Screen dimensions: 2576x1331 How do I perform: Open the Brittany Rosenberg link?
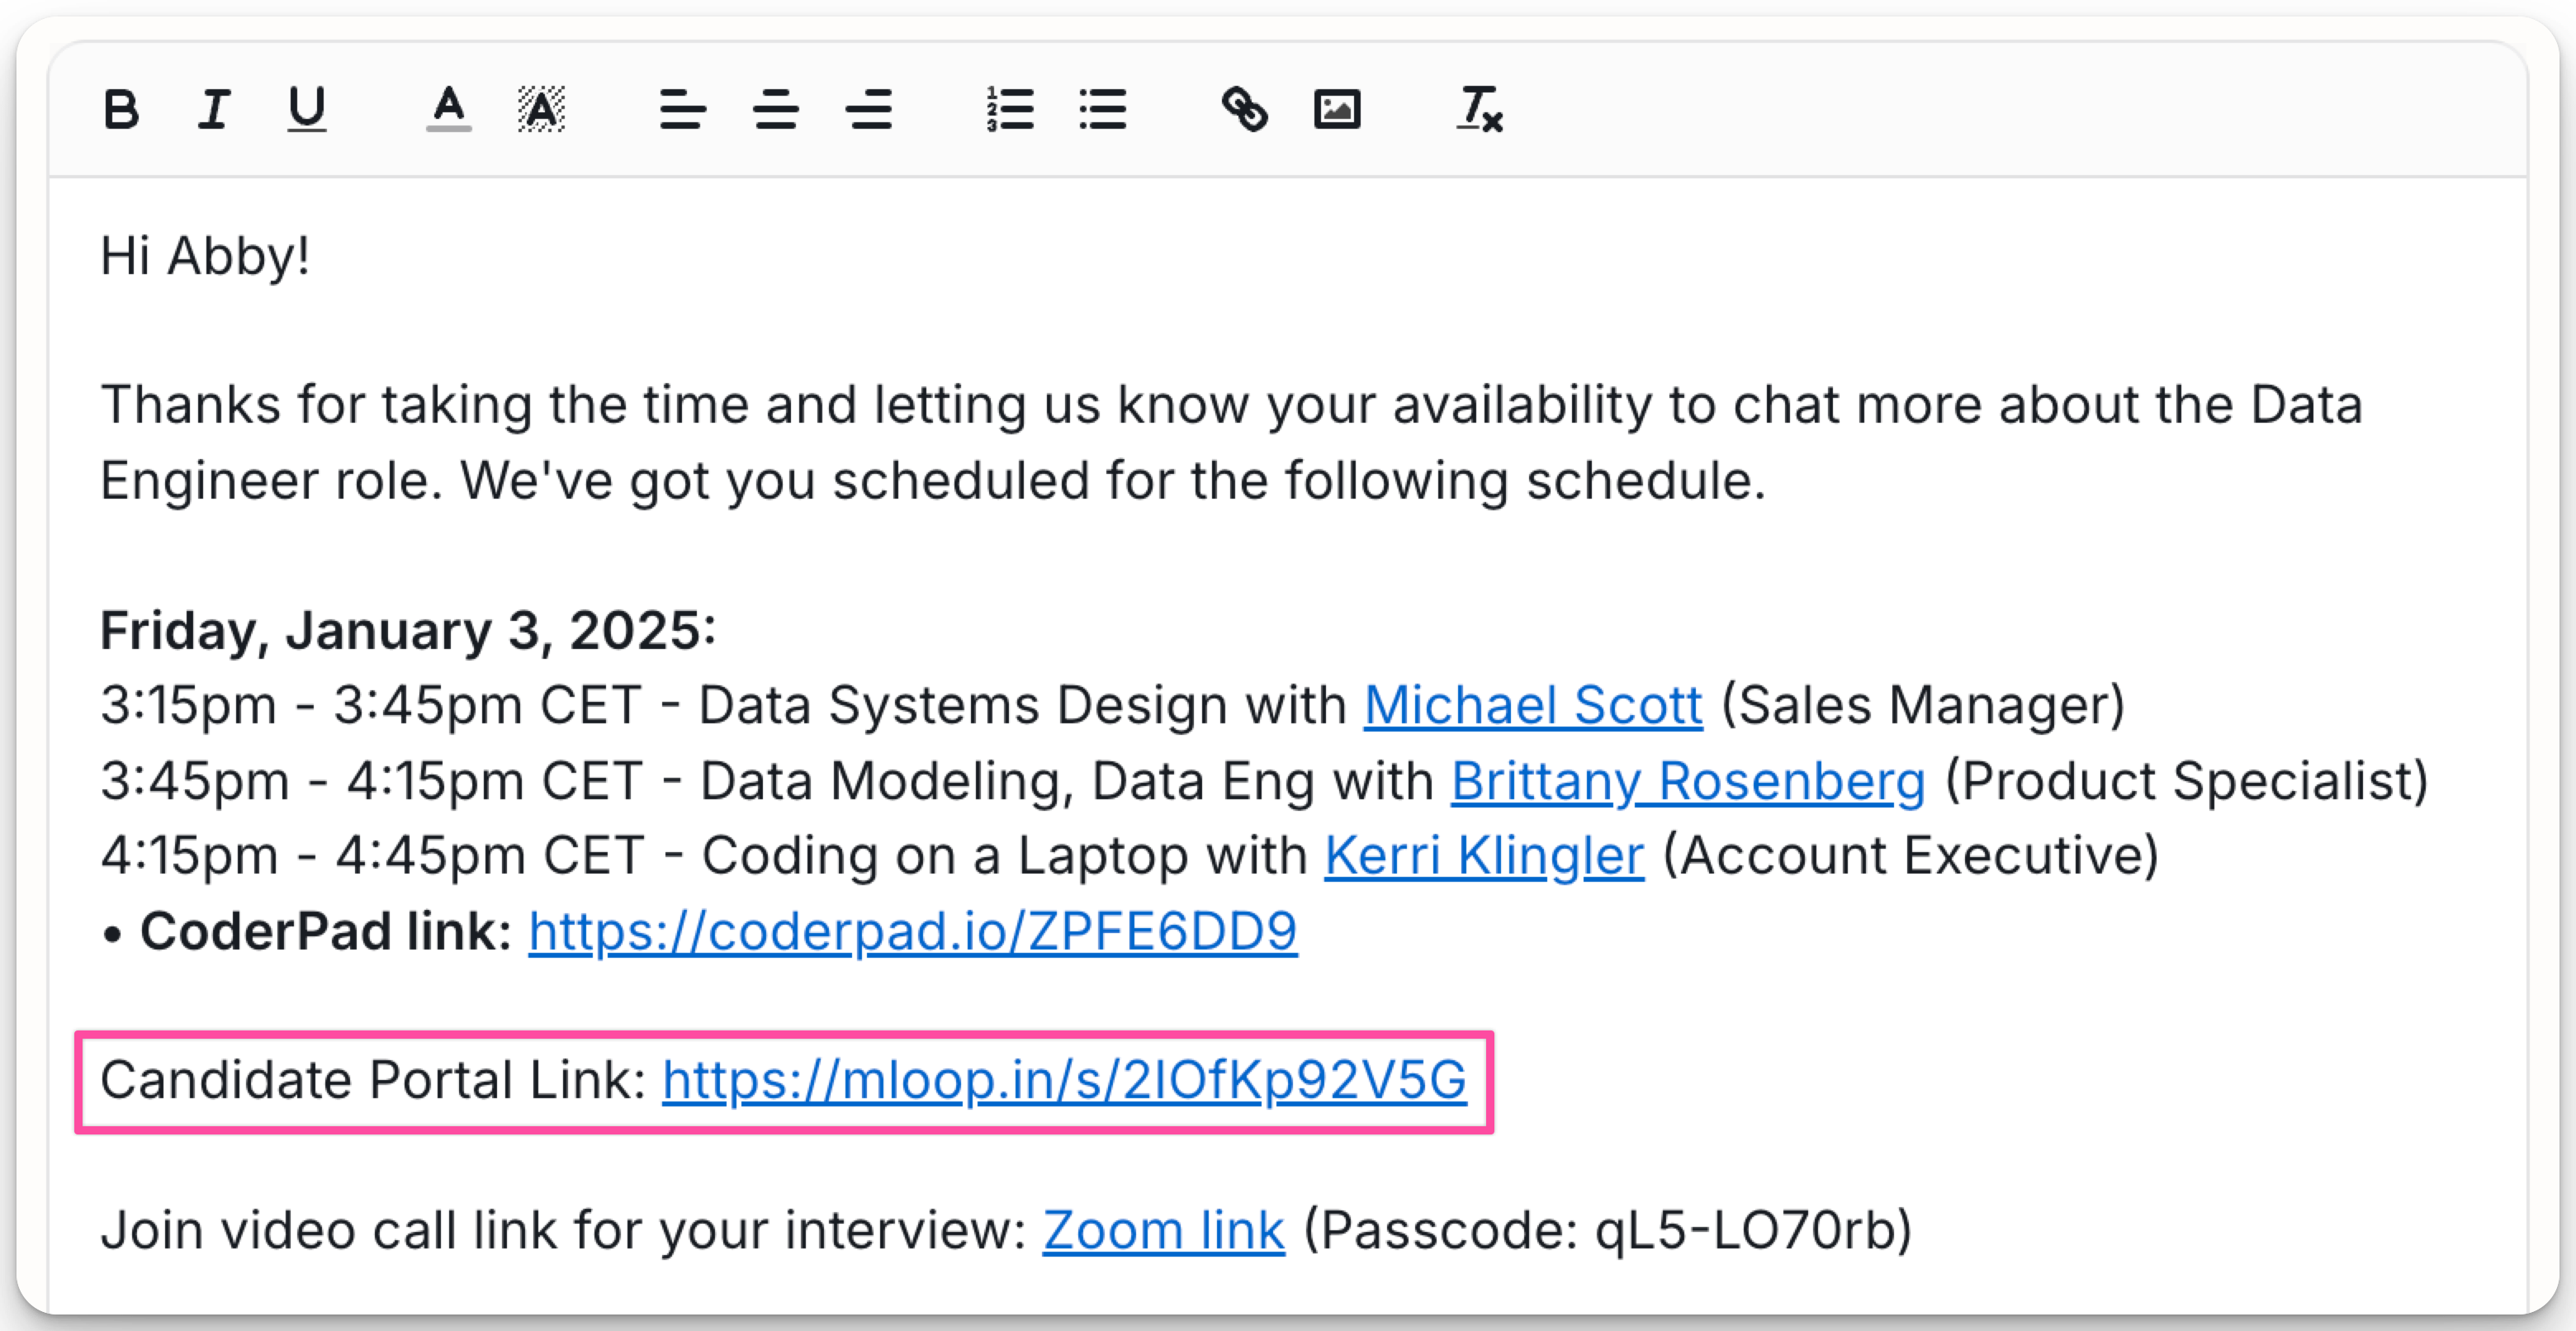point(1687,782)
